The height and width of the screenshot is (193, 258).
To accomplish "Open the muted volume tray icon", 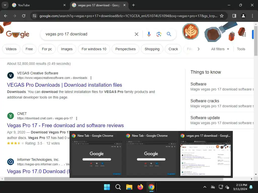I will click(x=227, y=187).
